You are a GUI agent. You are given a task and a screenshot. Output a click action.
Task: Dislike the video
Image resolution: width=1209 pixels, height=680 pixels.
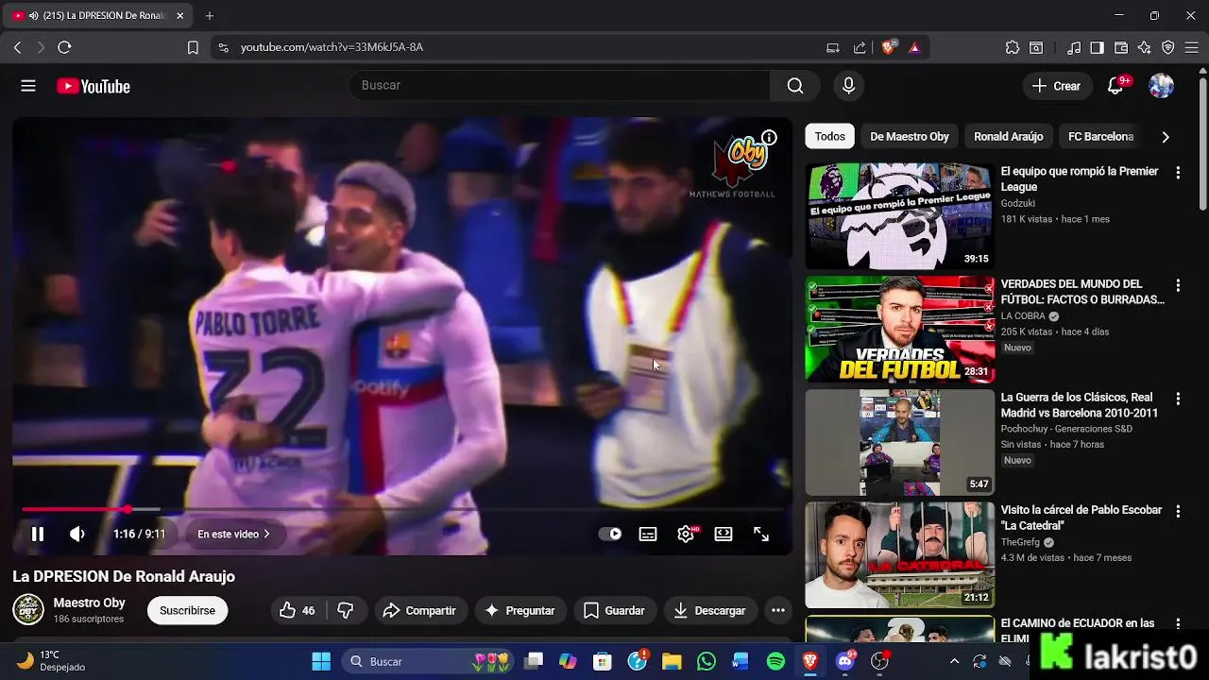pyautogui.click(x=346, y=610)
